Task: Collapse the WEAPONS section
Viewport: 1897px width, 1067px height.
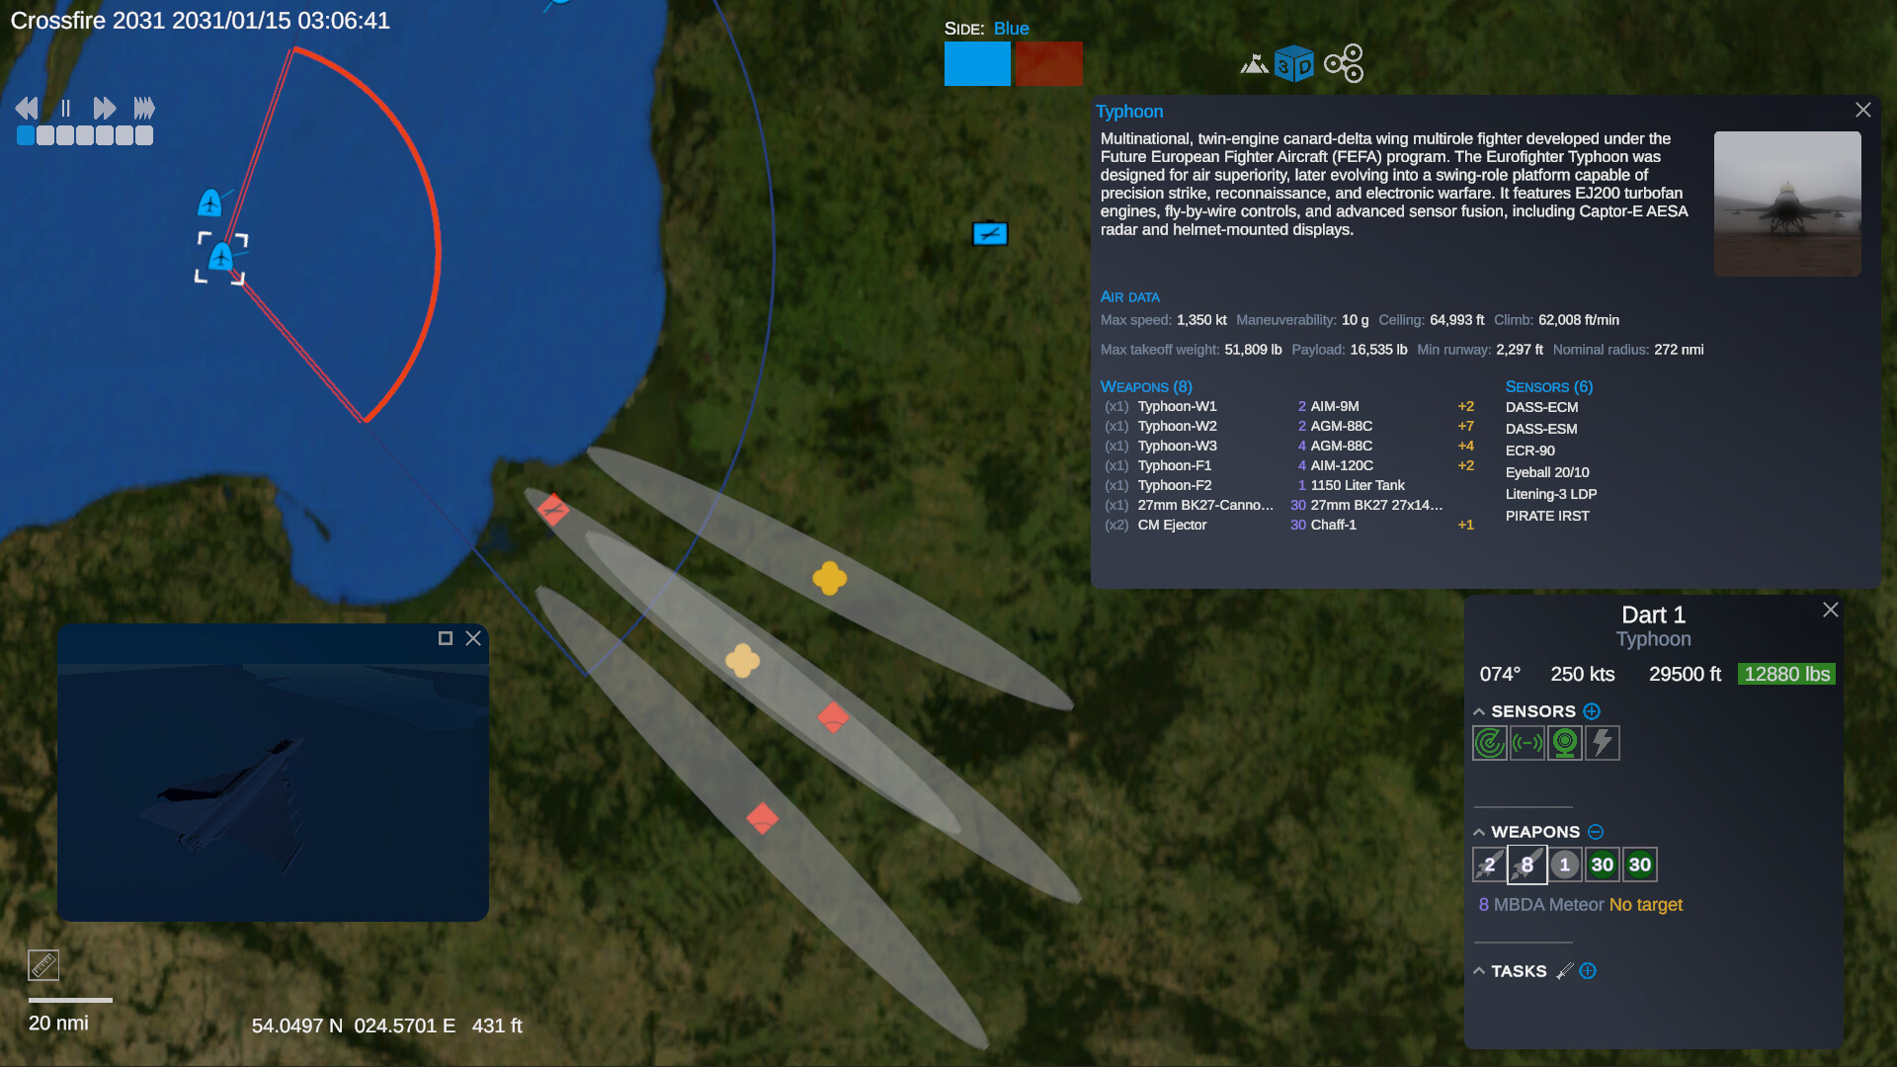Action: click(x=1478, y=831)
